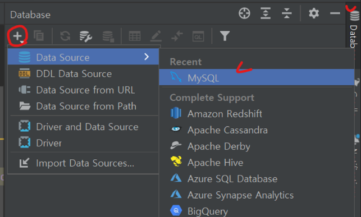Click the Amazon Redshift icon

176,113
